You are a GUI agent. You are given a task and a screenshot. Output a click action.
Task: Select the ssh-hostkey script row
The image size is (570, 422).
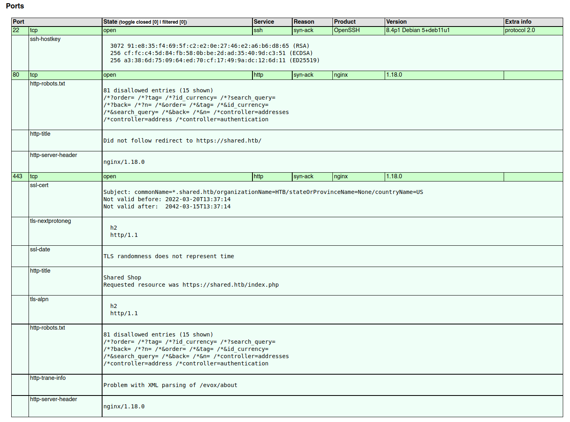point(45,39)
